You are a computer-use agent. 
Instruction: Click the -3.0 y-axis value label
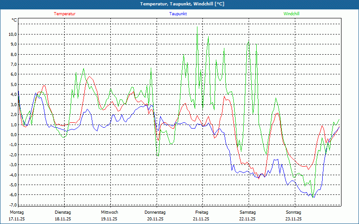point(12,164)
